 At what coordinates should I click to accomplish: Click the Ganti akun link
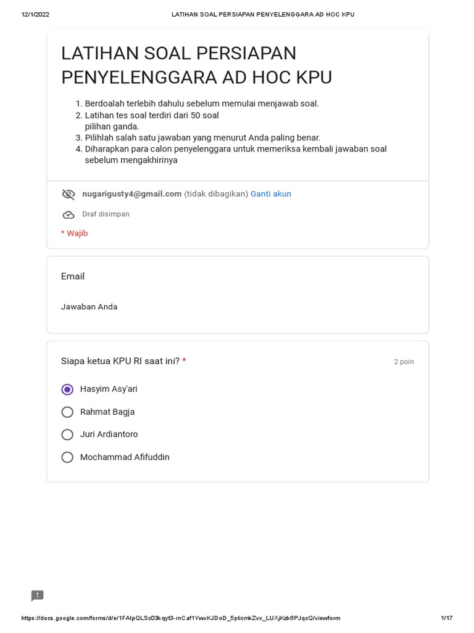click(271, 194)
